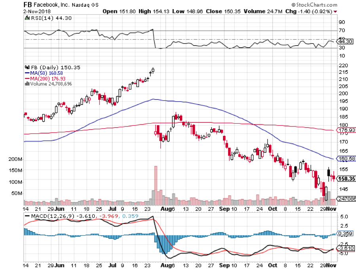Click the MA(200) 176.93 legend text
The height and width of the screenshot is (269, 356).
48,78
